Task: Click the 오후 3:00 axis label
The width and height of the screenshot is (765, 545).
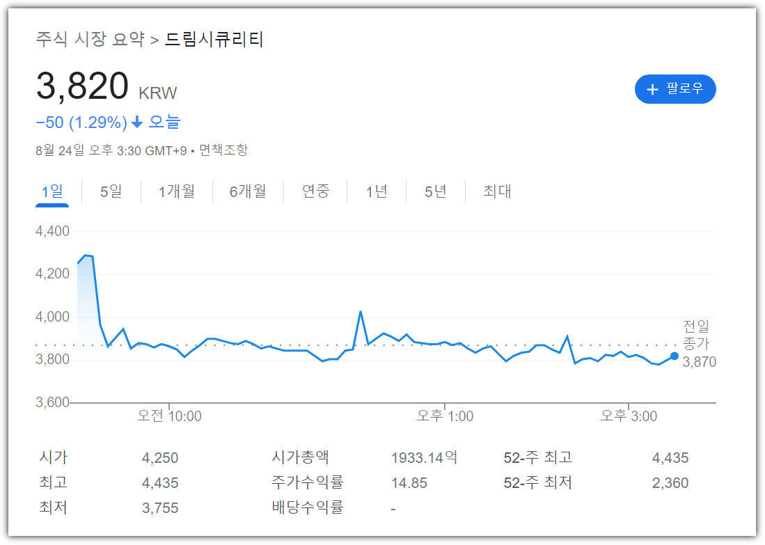Action: (629, 416)
